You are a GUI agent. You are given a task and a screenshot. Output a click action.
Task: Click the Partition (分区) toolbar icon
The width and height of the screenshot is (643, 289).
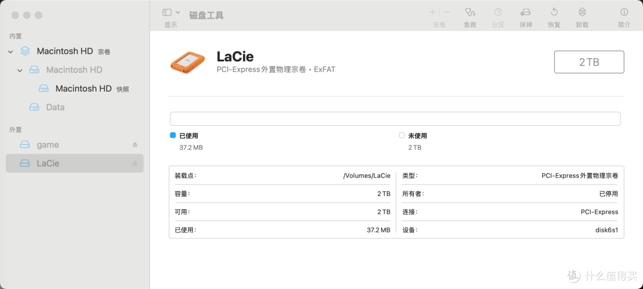tap(498, 12)
